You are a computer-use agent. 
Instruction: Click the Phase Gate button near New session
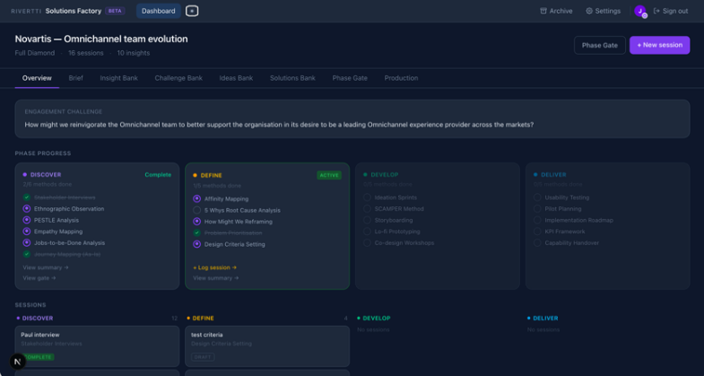point(599,45)
